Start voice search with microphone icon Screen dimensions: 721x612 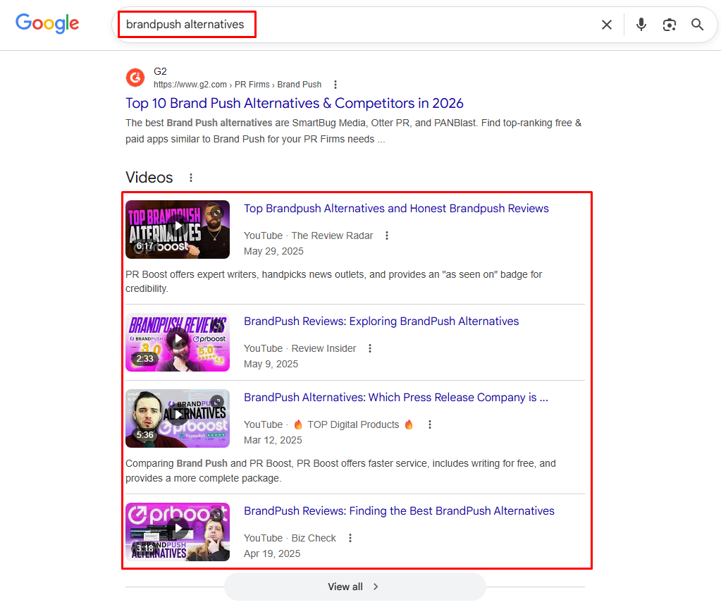coord(641,25)
